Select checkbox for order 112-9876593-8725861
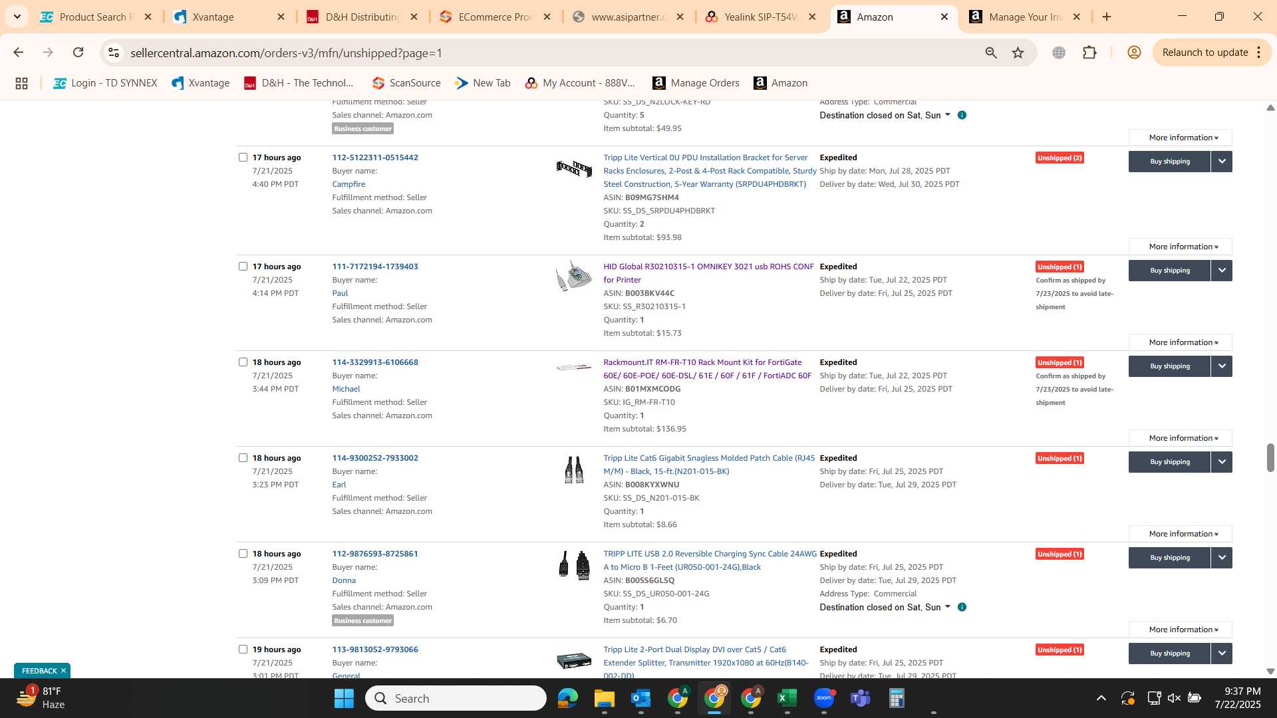The height and width of the screenshot is (718, 1277). pos(243,554)
